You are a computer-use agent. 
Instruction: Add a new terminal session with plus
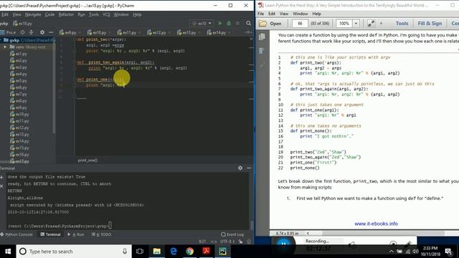(x=1, y=177)
